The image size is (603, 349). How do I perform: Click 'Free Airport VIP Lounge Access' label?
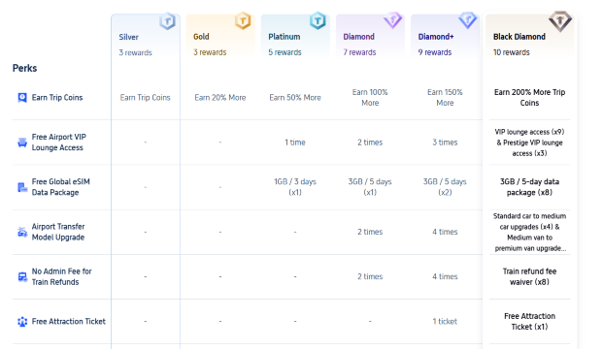[59, 143]
